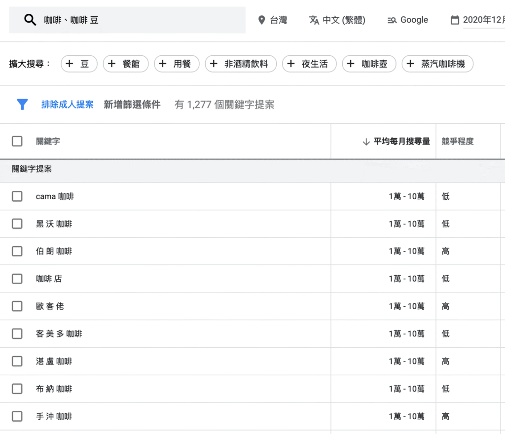Click the 關鍵字提案 section heading
Screen dimensions: 505x434
coord(32,169)
